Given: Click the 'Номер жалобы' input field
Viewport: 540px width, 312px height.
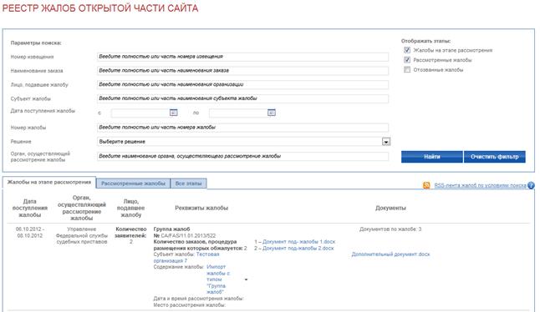Looking at the screenshot, I should tap(242, 128).
